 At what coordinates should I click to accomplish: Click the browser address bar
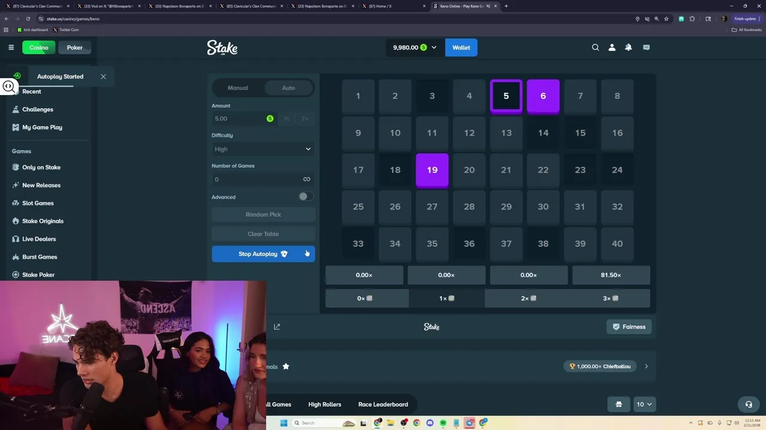pyautogui.click(x=335, y=19)
